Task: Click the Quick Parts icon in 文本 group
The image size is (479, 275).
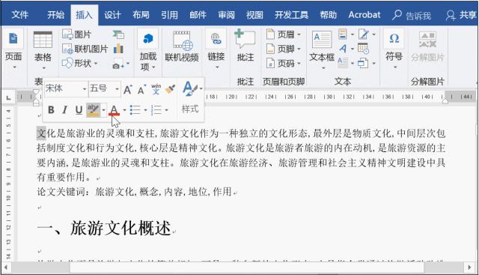Action: coord(343,34)
